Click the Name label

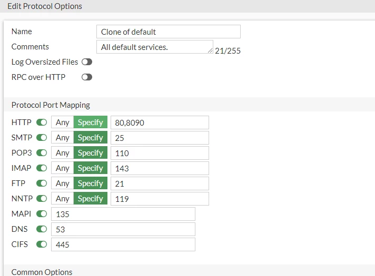(x=22, y=32)
